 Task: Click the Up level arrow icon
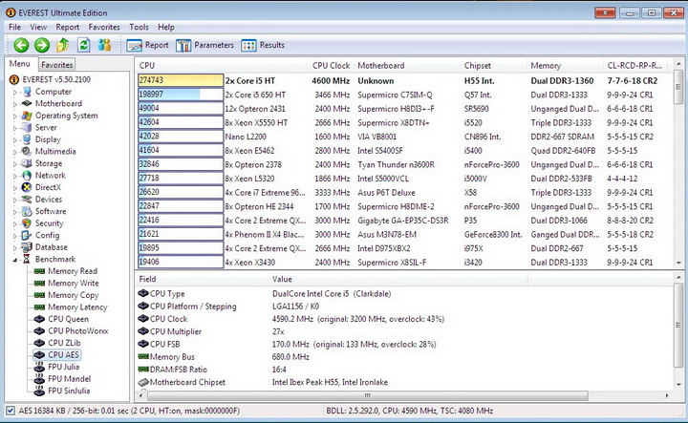(x=63, y=45)
